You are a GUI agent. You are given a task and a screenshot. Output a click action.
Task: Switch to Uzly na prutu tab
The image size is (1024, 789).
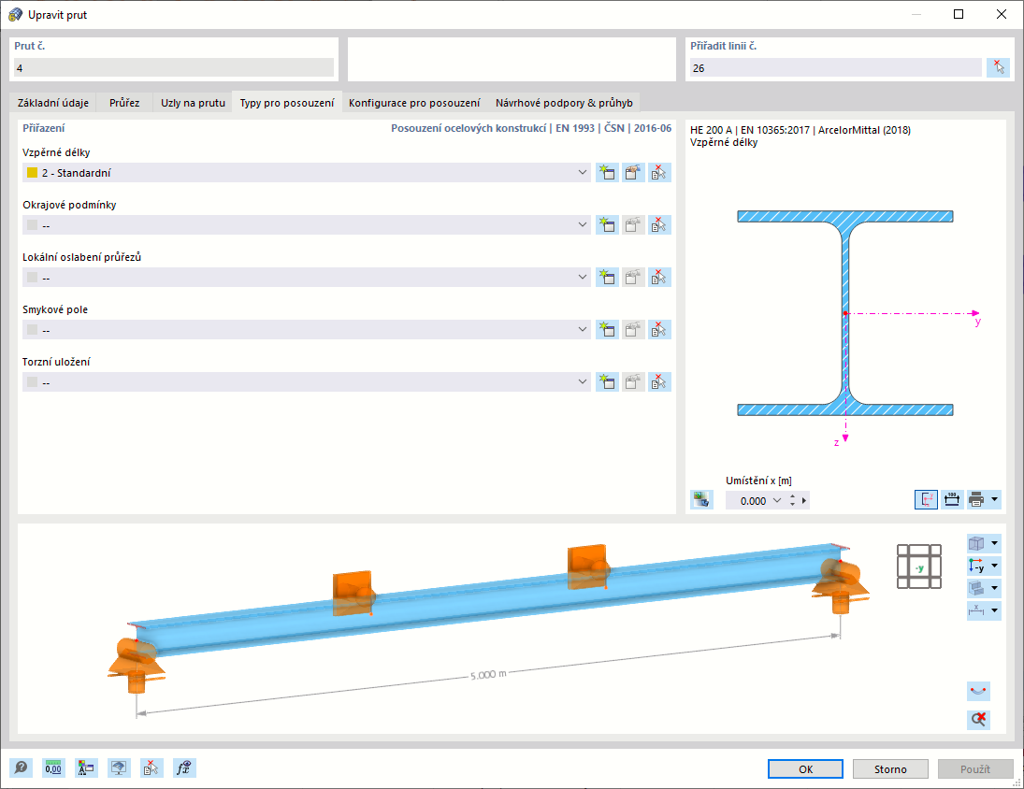(193, 103)
